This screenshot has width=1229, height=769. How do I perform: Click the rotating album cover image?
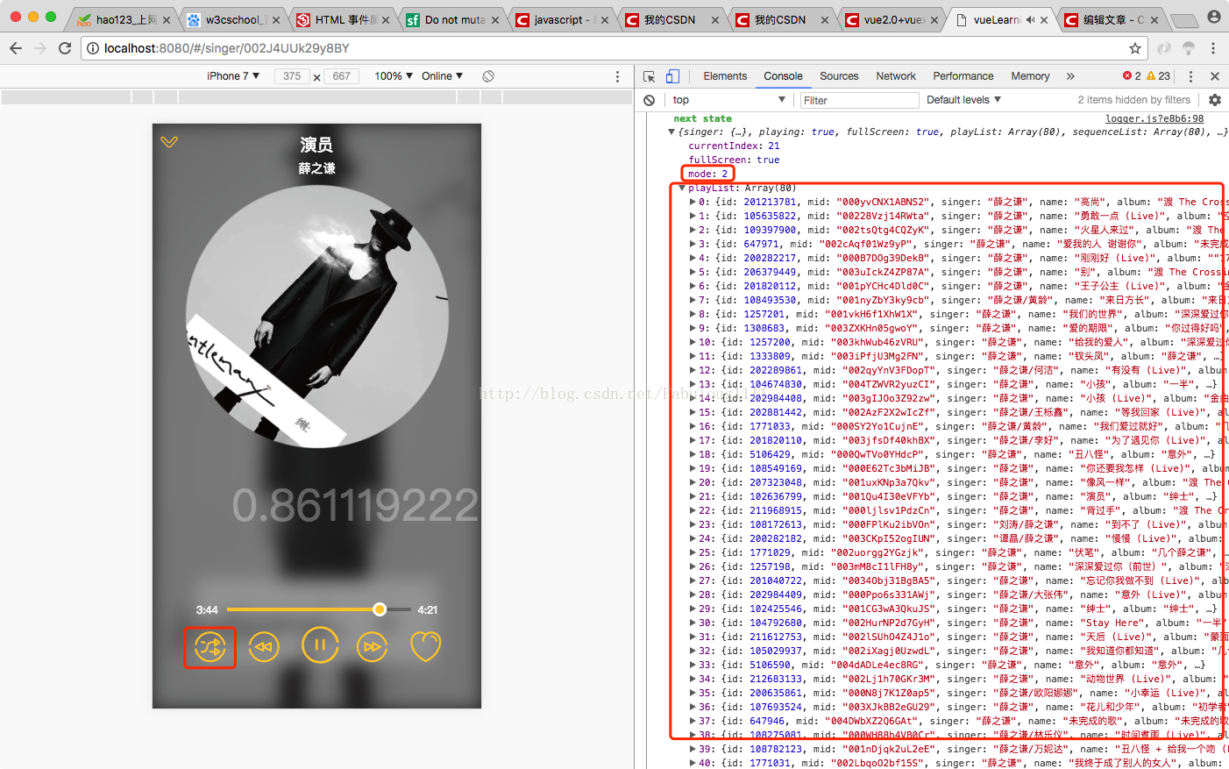coord(316,317)
